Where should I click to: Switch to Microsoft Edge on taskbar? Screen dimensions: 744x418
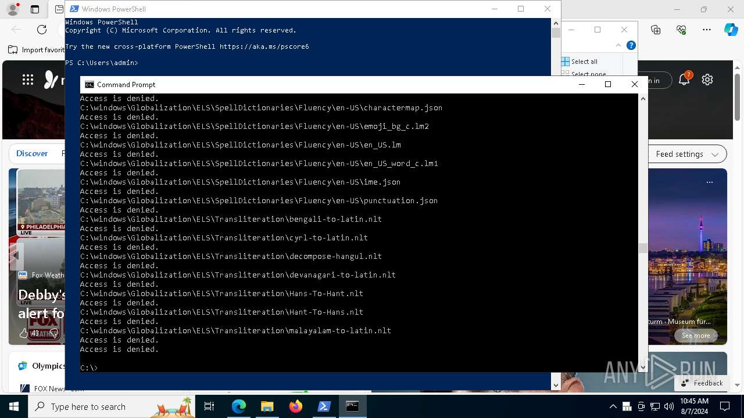(239, 406)
